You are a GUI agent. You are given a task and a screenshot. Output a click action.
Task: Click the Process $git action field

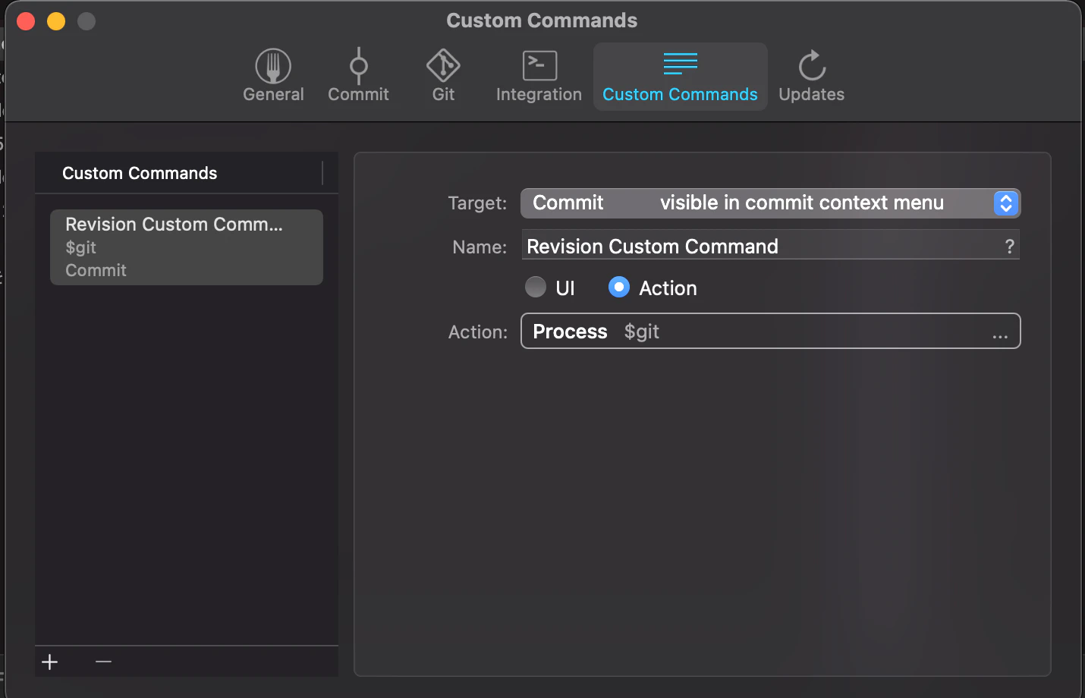[x=770, y=332]
